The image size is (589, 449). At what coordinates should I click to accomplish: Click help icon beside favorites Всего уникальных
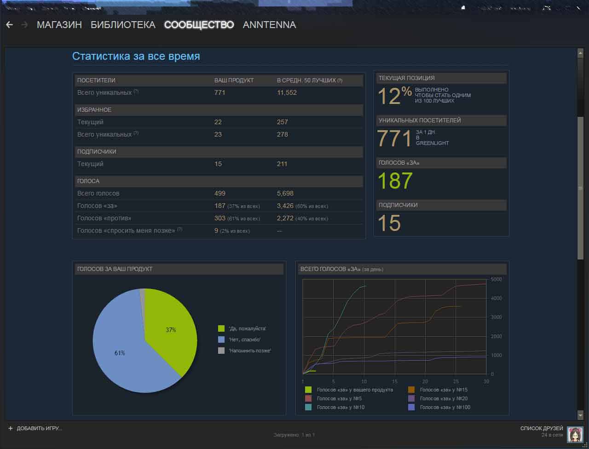[x=136, y=134]
